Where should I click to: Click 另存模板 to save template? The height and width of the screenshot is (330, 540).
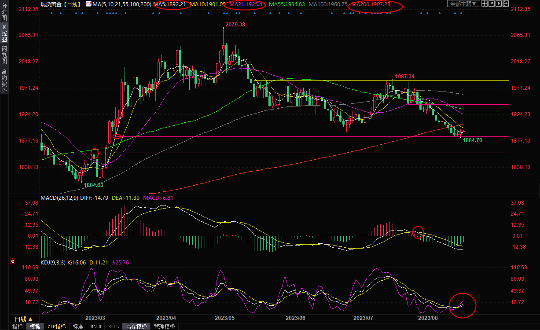pyautogui.click(x=136, y=326)
